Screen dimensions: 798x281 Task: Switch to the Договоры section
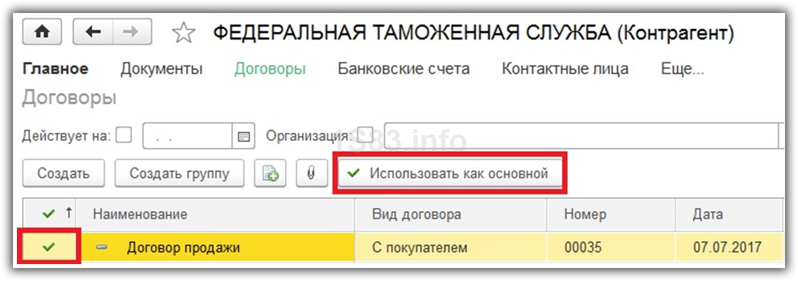click(x=270, y=69)
